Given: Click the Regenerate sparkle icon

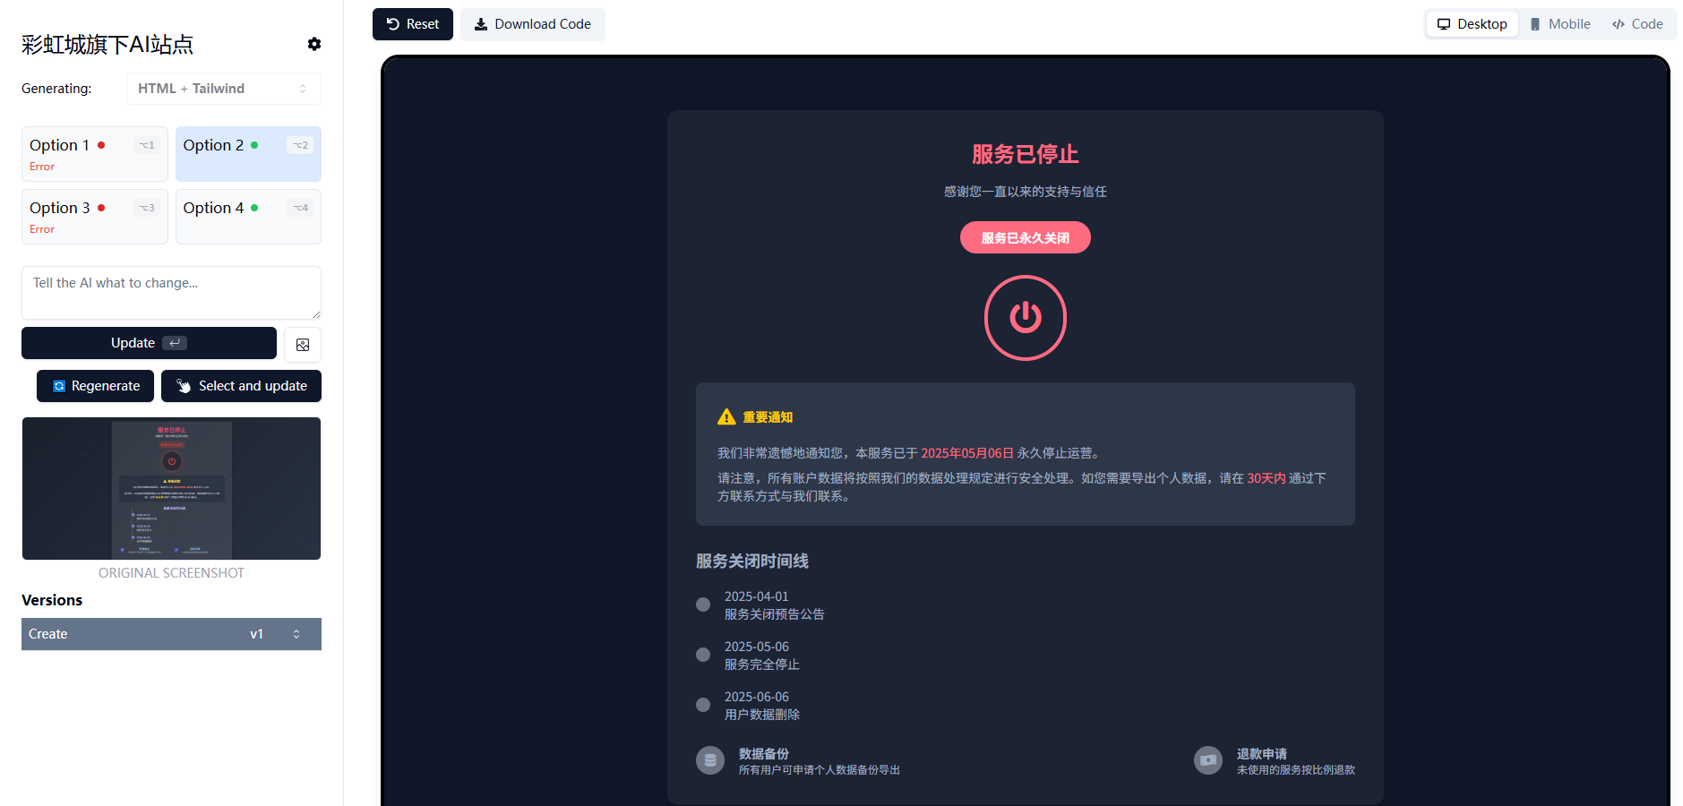Looking at the screenshot, I should click(x=59, y=386).
